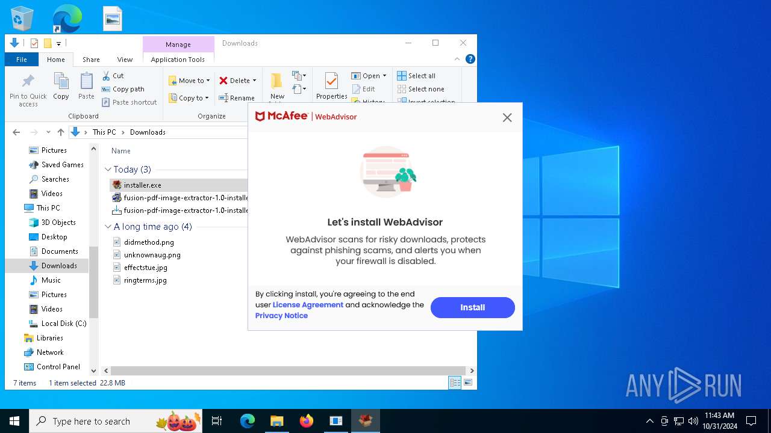
Task: Select the installer.exe file
Action: point(142,185)
